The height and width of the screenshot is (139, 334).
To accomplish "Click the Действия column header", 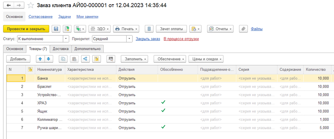I will 137,69.
